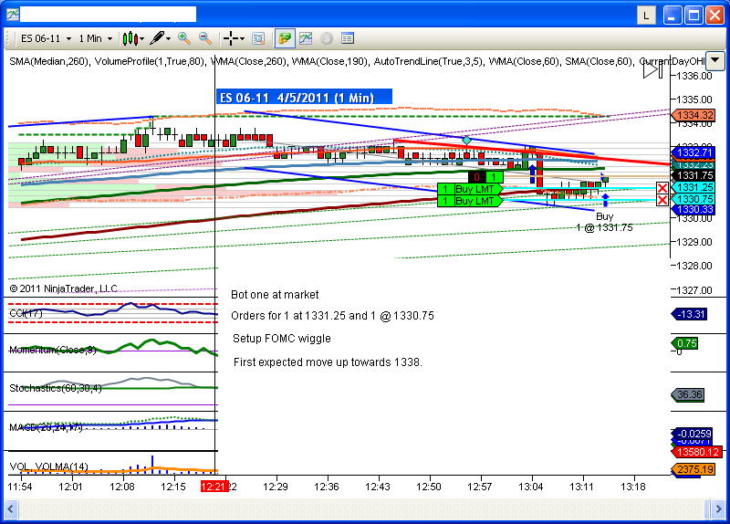730x524 pixels.
Task: Open the 1 Min interval dropdown
Action: coord(109,39)
